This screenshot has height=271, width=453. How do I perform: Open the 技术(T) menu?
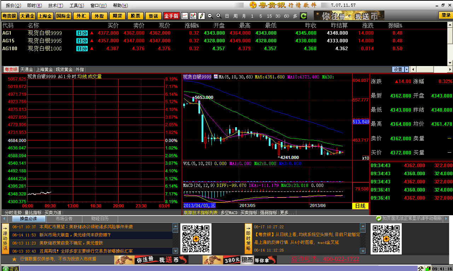point(56,5)
